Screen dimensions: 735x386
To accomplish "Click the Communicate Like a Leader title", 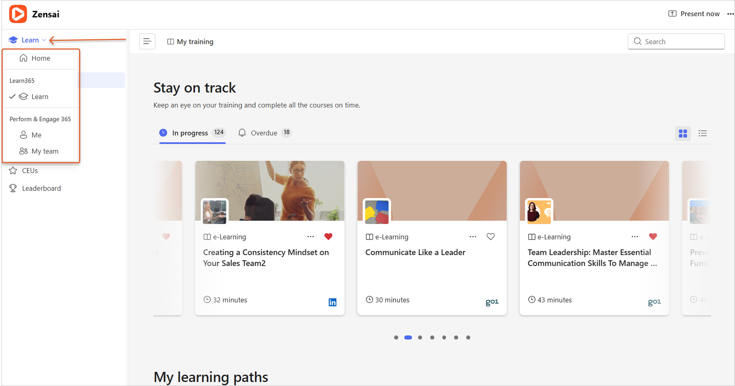I will (x=415, y=253).
